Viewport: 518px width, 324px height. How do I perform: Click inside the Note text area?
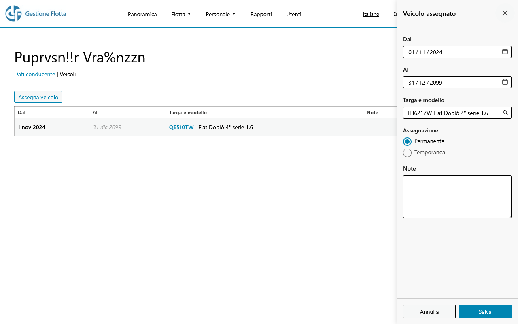pyautogui.click(x=457, y=197)
